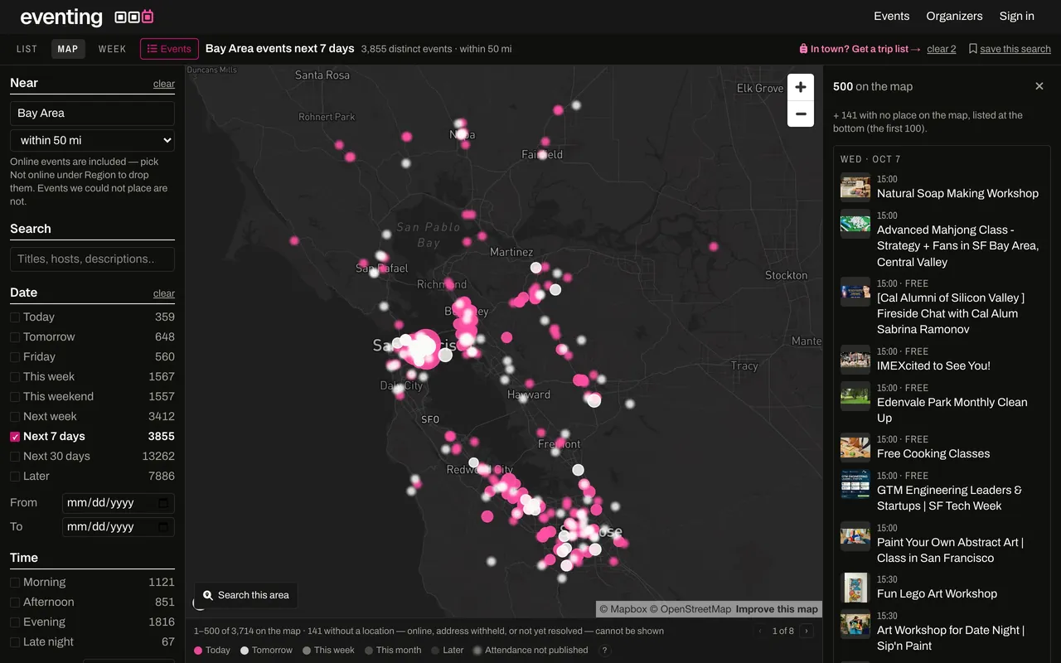Viewport: 1061px width, 663px height.
Task: Click 'clear 2' to reset filters
Action: coord(942,49)
